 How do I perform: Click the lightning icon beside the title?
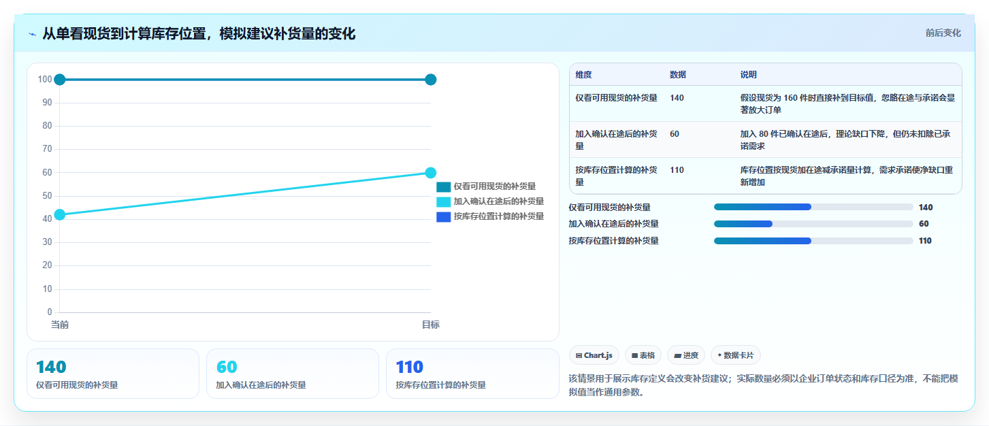coord(33,34)
